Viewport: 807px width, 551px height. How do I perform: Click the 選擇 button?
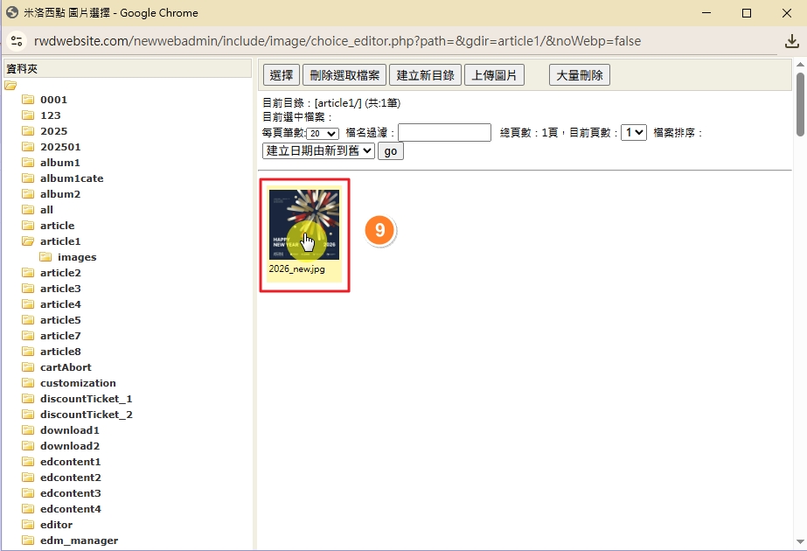click(281, 75)
